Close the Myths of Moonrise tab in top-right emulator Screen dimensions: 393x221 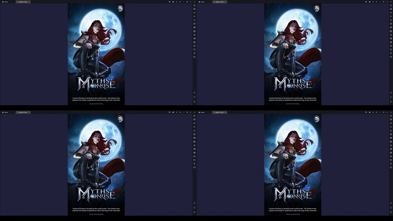tap(226, 2)
